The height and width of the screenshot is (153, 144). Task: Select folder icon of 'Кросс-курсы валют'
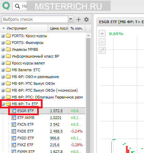8,63
